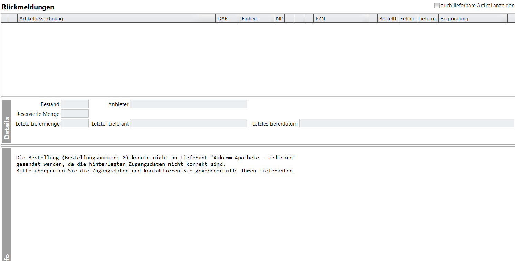Click the Bestand field
Screen dimensions: 515x261
(75, 104)
